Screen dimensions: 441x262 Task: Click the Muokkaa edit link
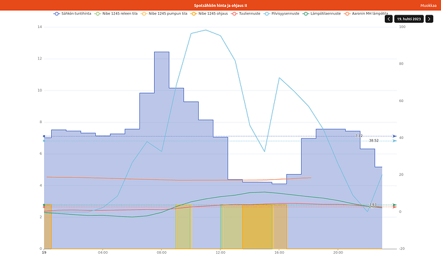tap(428, 5)
